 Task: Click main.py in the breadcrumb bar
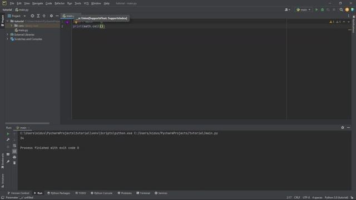(x=22, y=10)
